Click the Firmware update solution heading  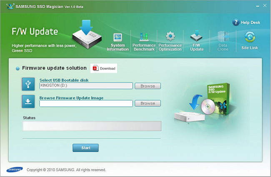(54, 68)
